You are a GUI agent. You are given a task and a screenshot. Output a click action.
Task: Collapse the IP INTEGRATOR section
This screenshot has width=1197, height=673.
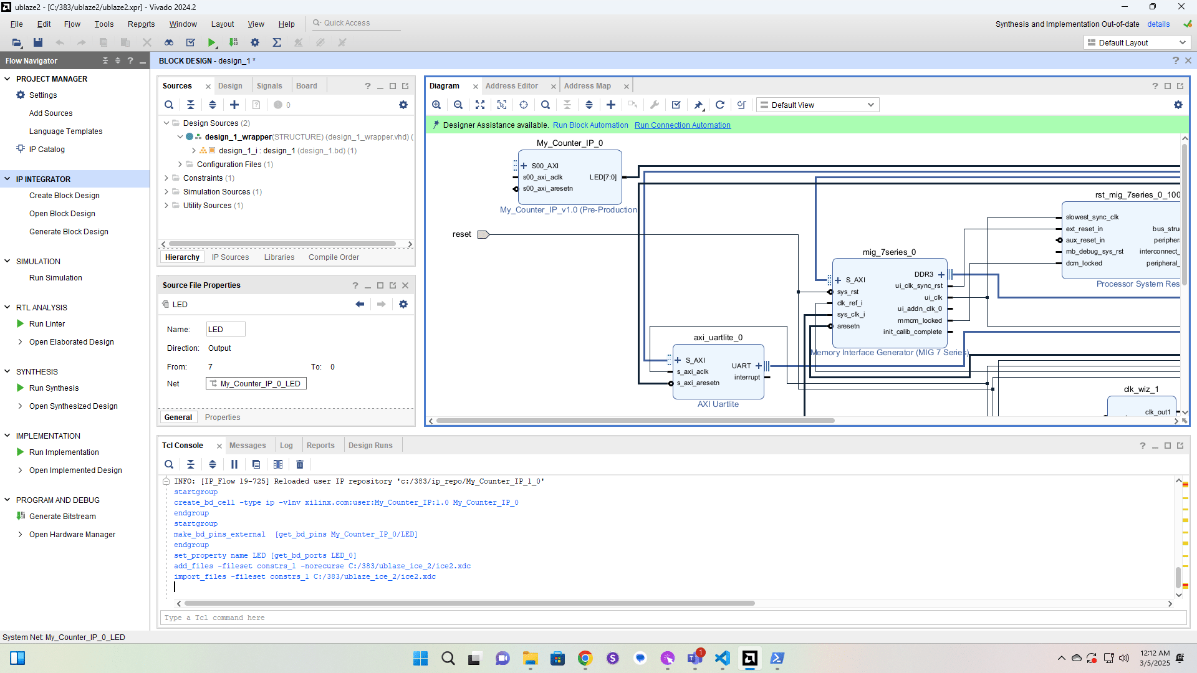[7, 179]
